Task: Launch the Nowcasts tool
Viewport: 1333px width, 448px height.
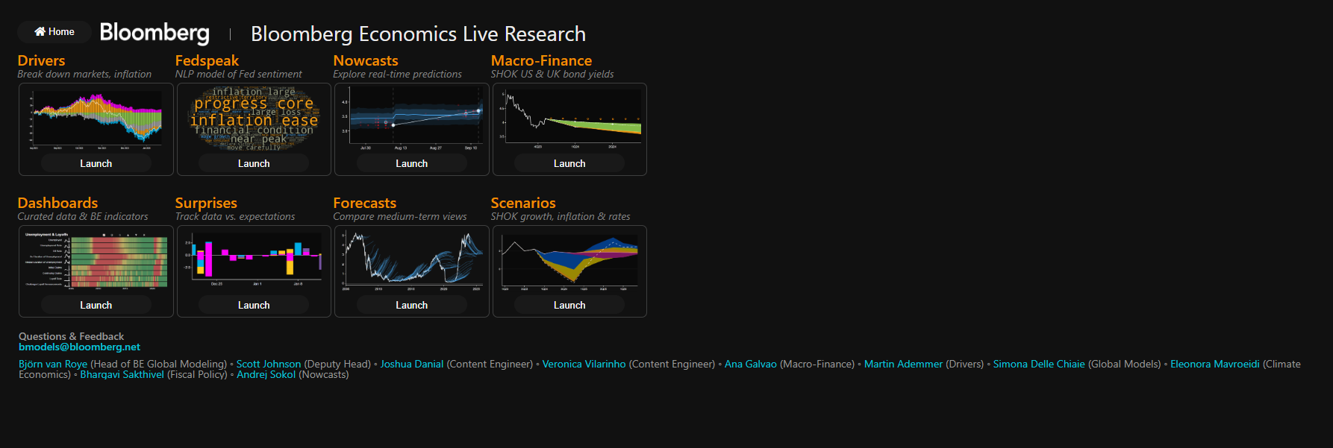Action: [412, 163]
